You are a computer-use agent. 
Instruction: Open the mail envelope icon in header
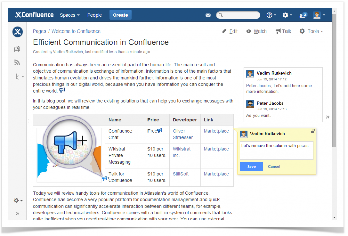(208, 15)
